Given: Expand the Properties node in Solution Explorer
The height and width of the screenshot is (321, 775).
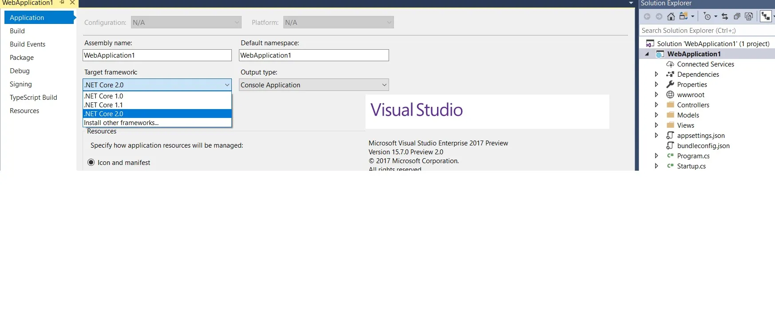Looking at the screenshot, I should pyautogui.click(x=656, y=85).
